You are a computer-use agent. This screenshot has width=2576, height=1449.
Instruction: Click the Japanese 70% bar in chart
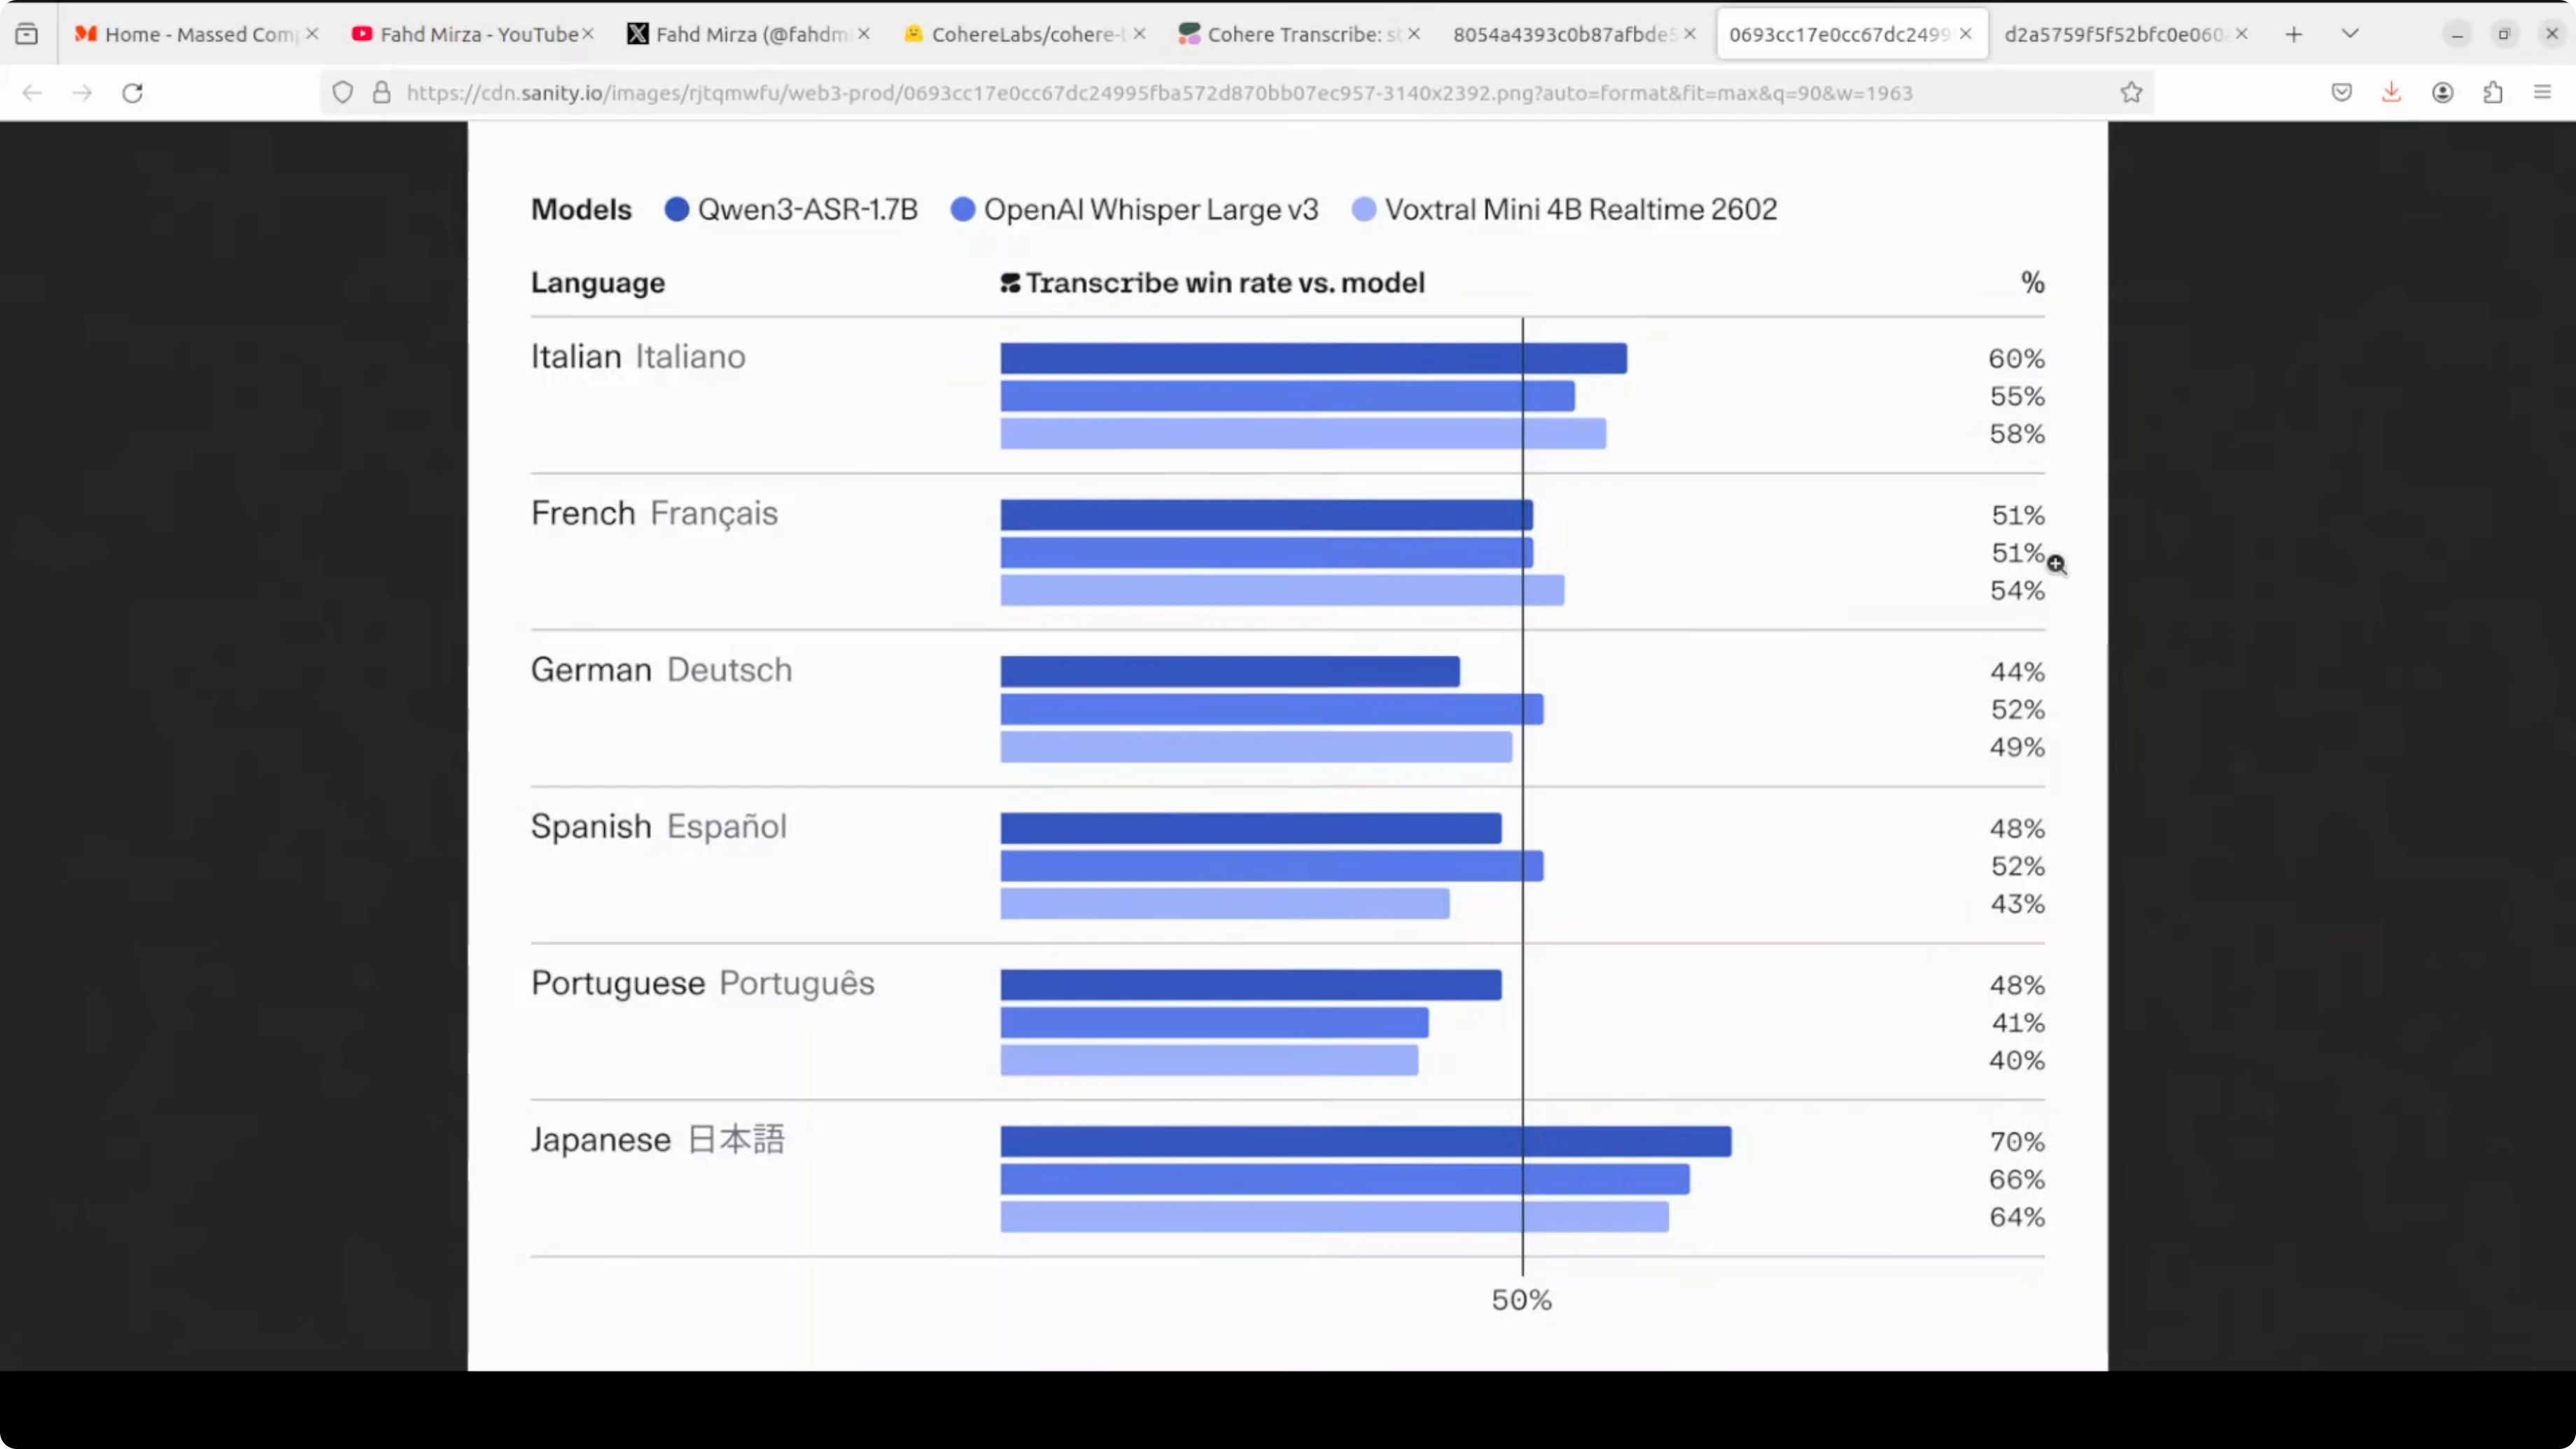pos(1365,1141)
